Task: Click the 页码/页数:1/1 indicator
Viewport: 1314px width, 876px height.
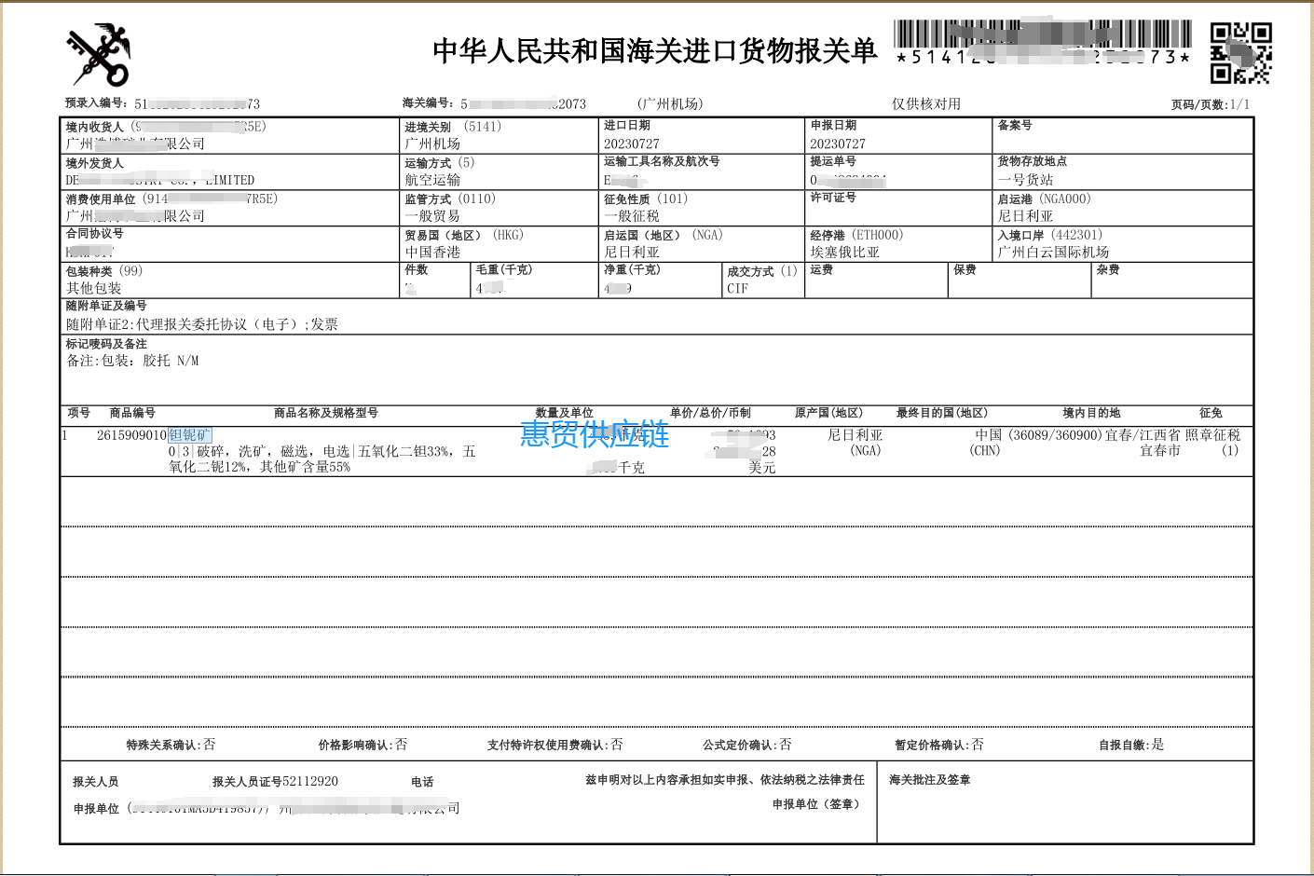Action: [x=1211, y=104]
